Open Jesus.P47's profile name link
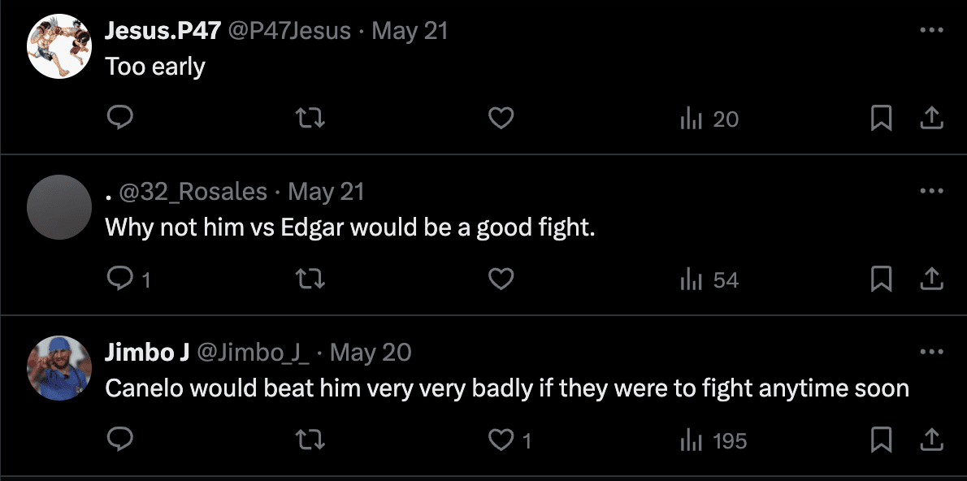 click(163, 31)
